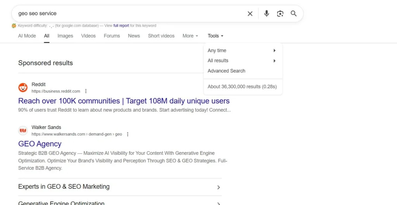The width and height of the screenshot is (397, 205).
Task: Switch to the Images tab
Action: (65, 36)
